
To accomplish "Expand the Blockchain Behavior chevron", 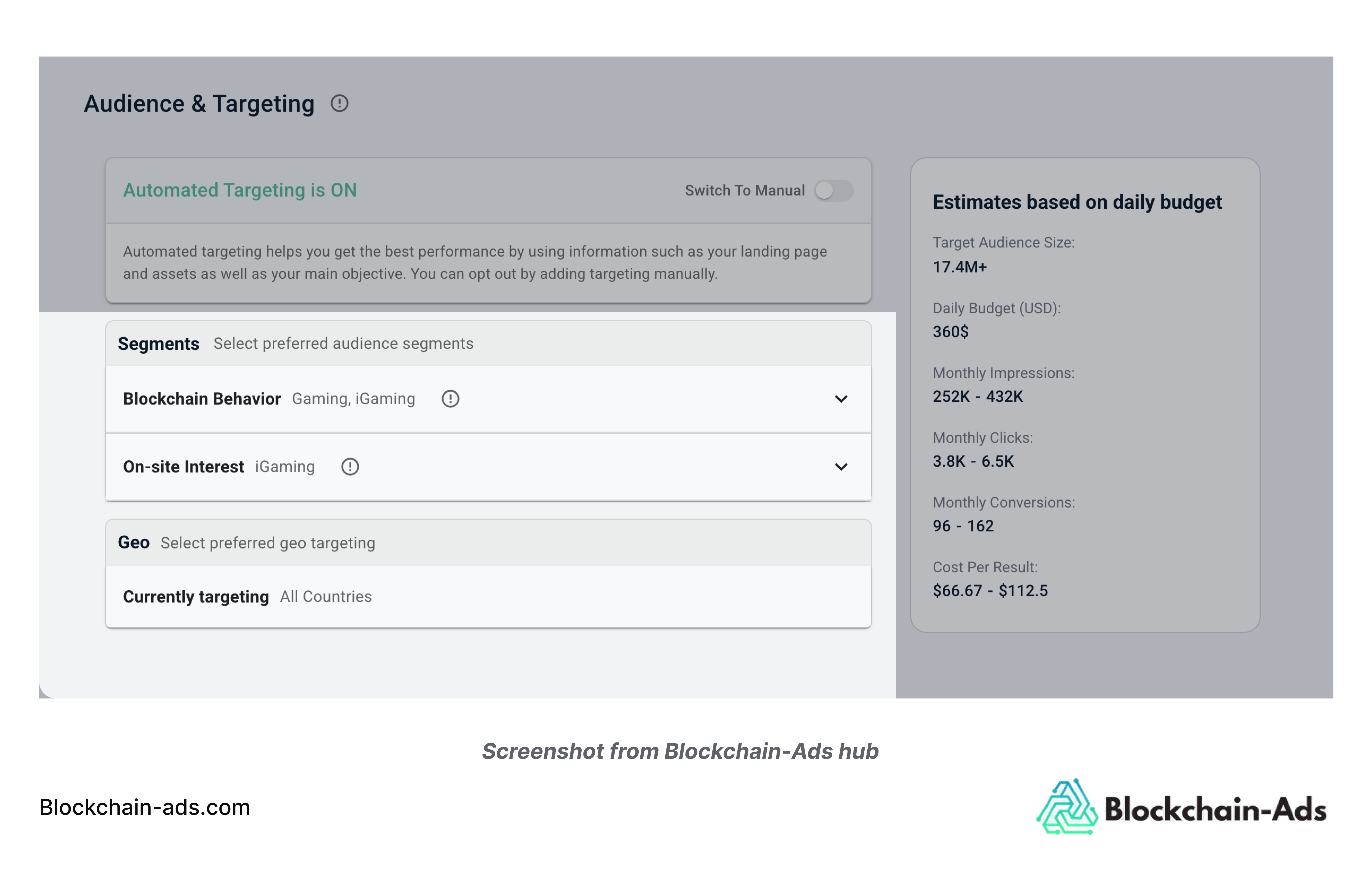I will 841,399.
